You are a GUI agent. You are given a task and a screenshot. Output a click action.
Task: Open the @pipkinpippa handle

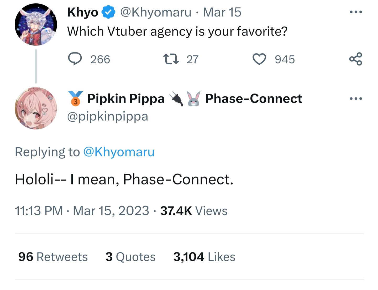click(108, 116)
